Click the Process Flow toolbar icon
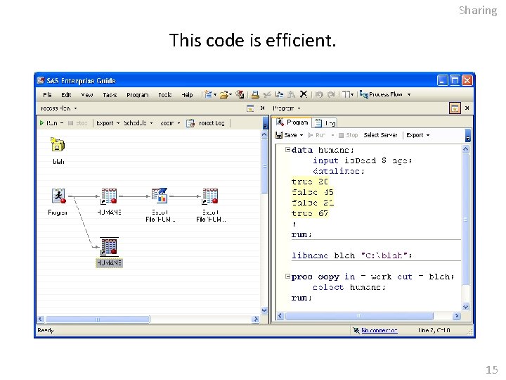 click(x=364, y=94)
